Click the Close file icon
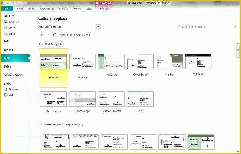This screenshot has height=154, width=241. (6, 34)
